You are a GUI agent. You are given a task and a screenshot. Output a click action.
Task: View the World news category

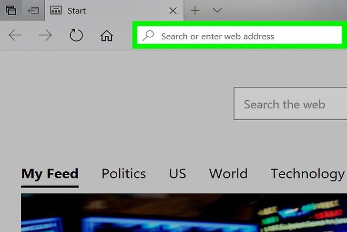[228, 173]
